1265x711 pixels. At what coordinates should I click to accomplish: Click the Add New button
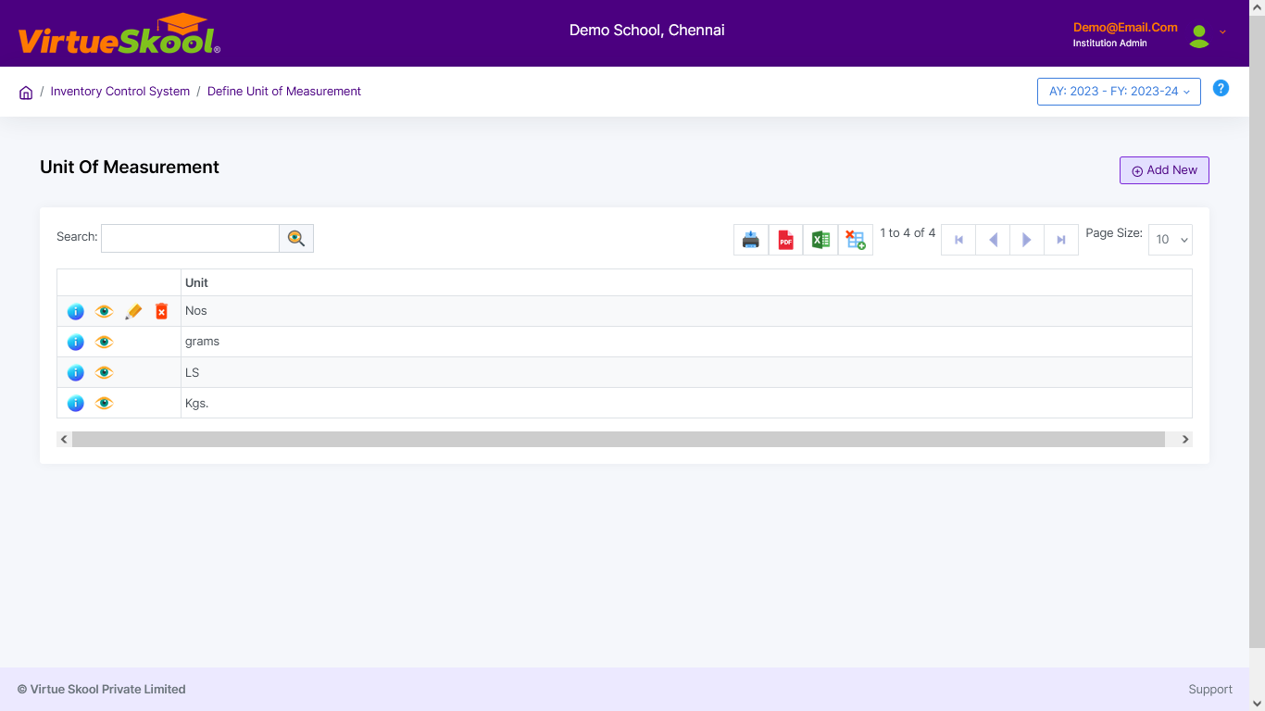tap(1164, 170)
